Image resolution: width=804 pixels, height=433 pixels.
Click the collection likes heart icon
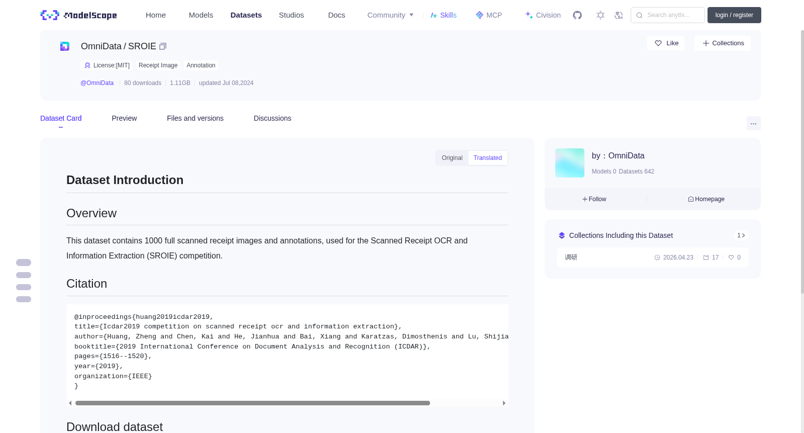click(731, 257)
